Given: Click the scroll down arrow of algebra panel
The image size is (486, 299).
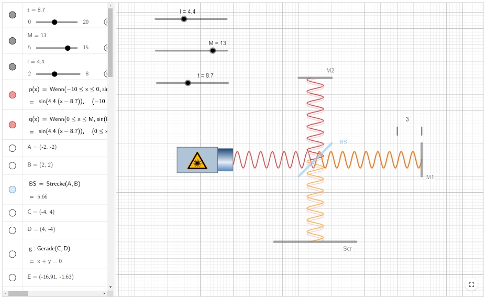Looking at the screenshot, I should (x=111, y=287).
